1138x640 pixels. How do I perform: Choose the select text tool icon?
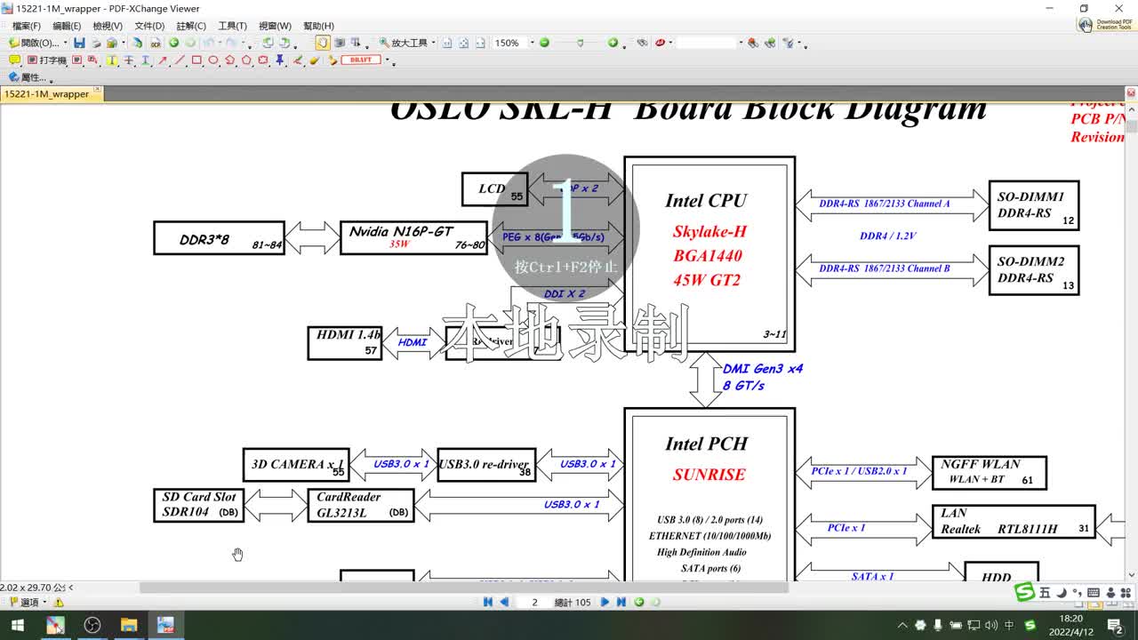click(355, 43)
